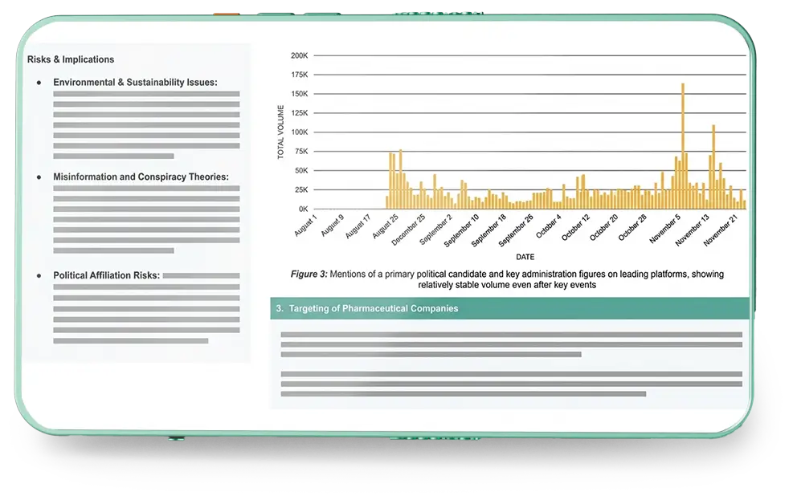Viewport: 793px width, 496px height.
Task: Click the 'November 21' date label
Action: click(721, 230)
